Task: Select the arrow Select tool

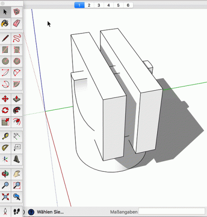Action: [x=5, y=12]
